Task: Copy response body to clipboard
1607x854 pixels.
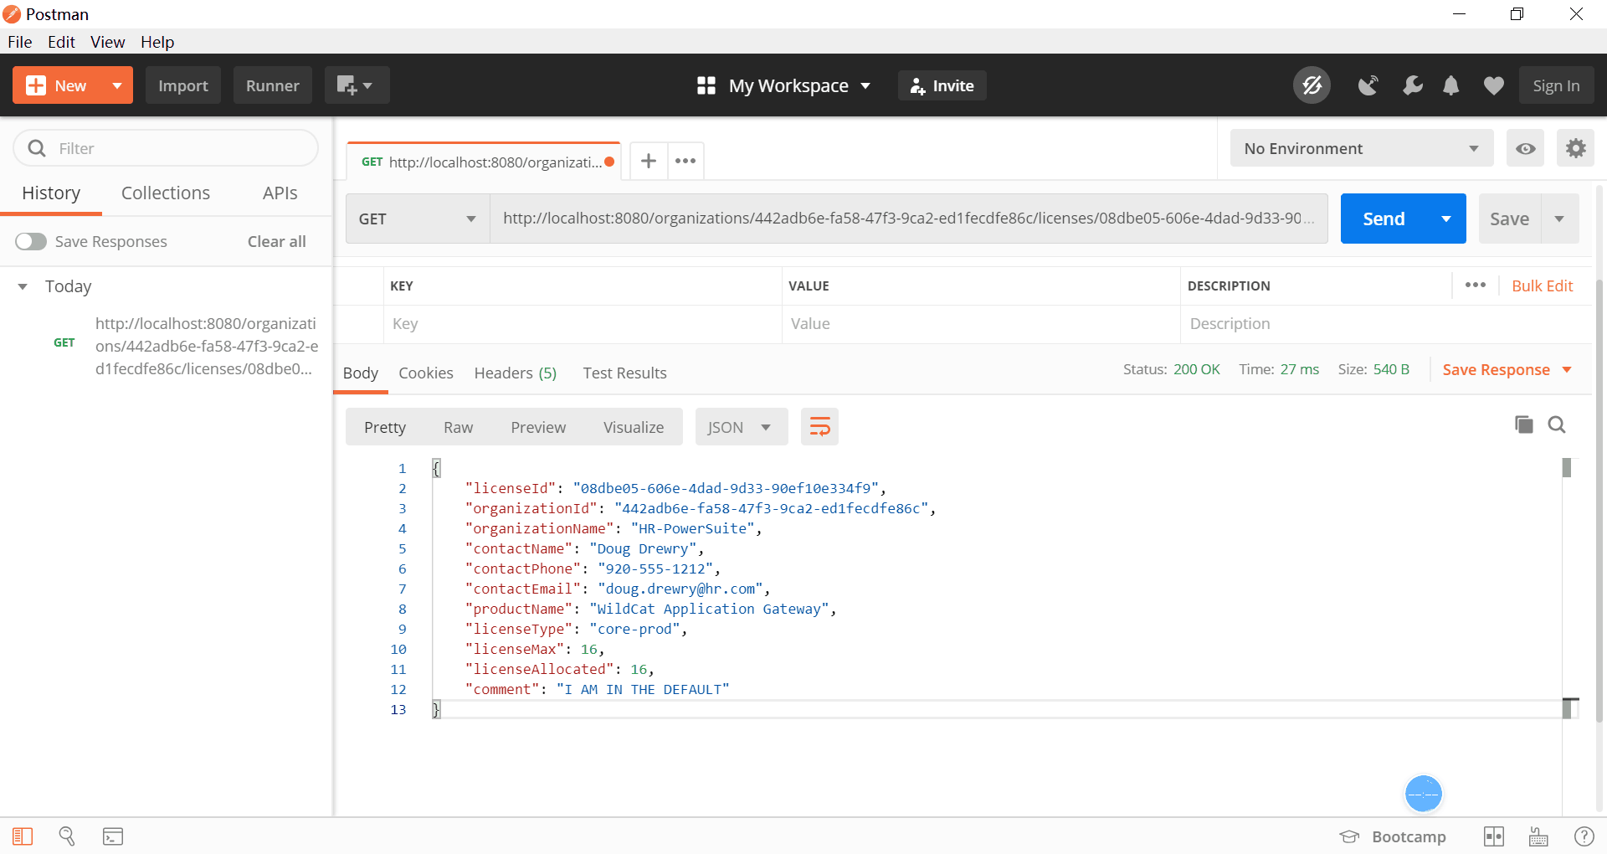Action: 1524,424
